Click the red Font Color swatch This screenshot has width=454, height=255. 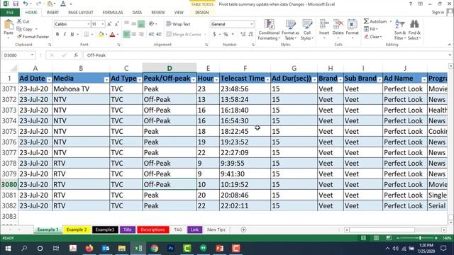pos(112,35)
